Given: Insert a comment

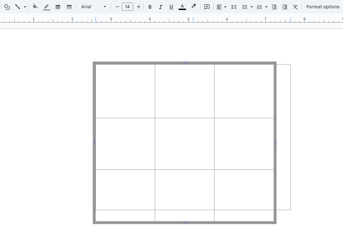Looking at the screenshot, I should pos(207,7).
